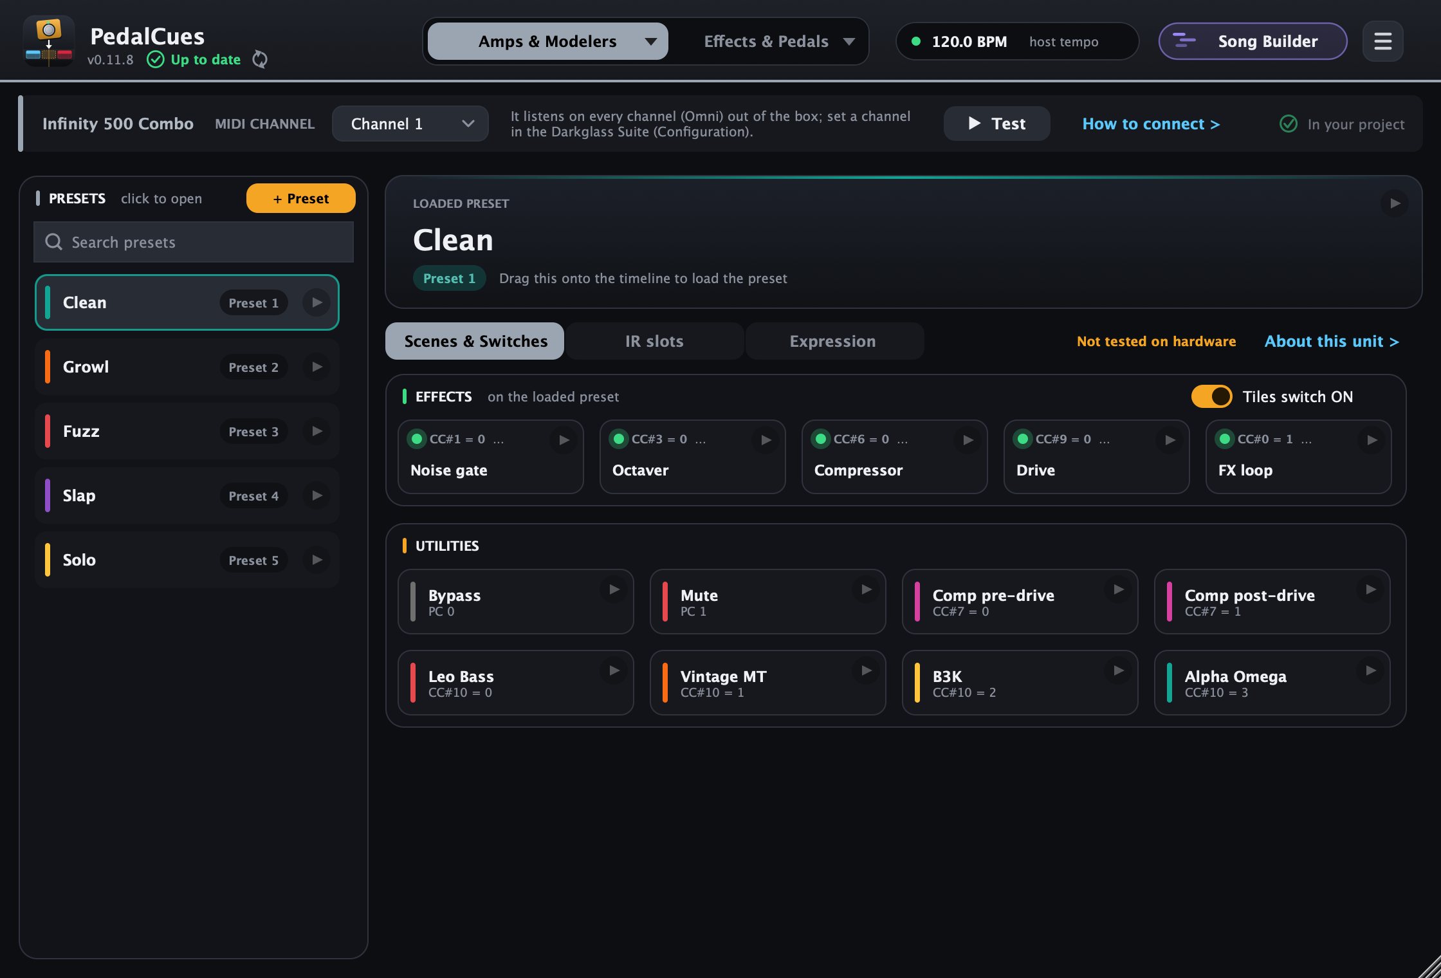Open the 120.0 BPM host tempo control
This screenshot has height=978, width=1441.
tap(1016, 41)
